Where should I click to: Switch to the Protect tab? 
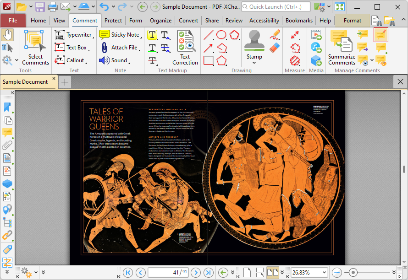coord(113,21)
